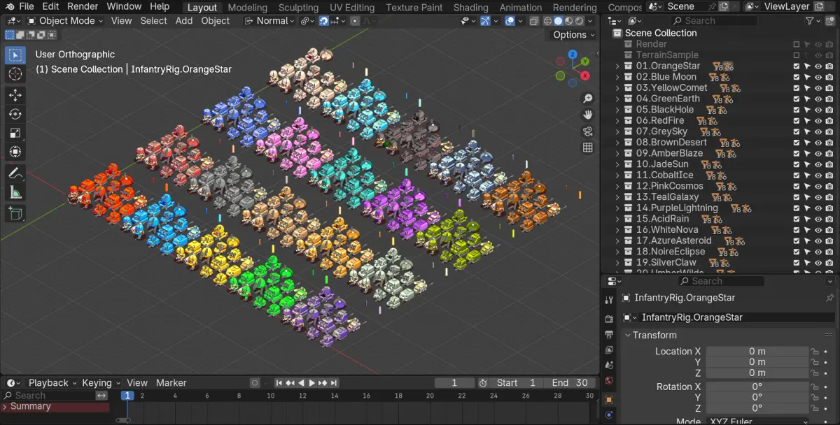Image resolution: width=840 pixels, height=425 pixels.
Task: Choose the Measure tool
Action: pos(15,193)
